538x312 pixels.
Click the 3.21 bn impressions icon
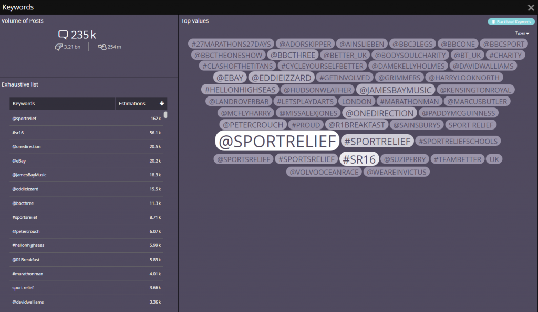(58, 47)
